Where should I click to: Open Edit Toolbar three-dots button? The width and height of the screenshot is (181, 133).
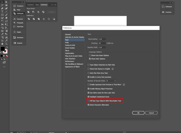pos(4,67)
